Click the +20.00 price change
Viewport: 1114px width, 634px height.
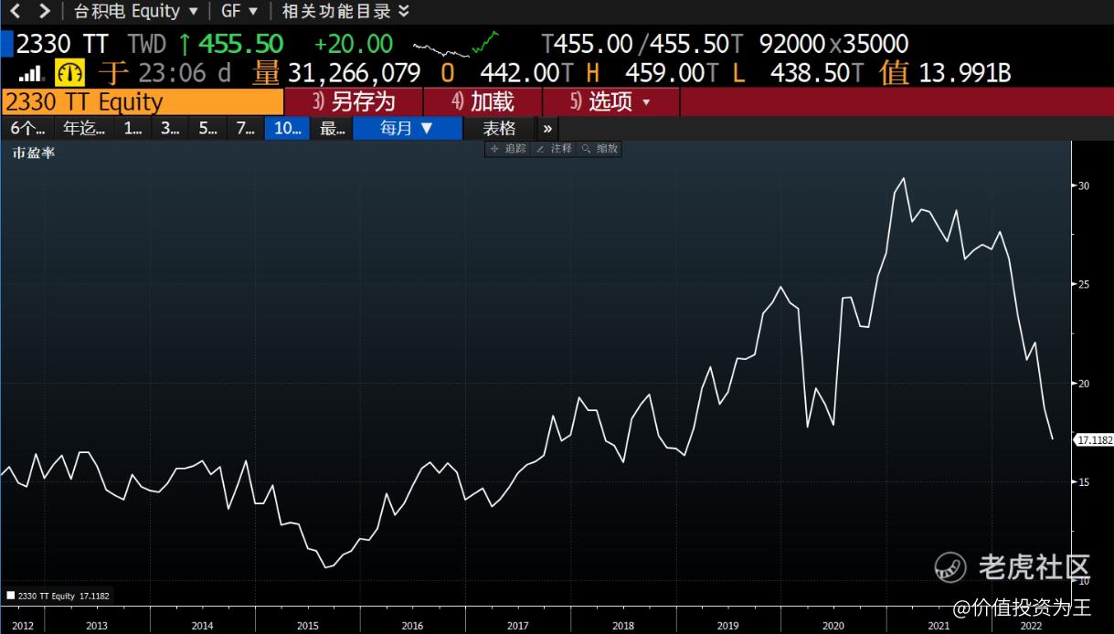pyautogui.click(x=354, y=44)
